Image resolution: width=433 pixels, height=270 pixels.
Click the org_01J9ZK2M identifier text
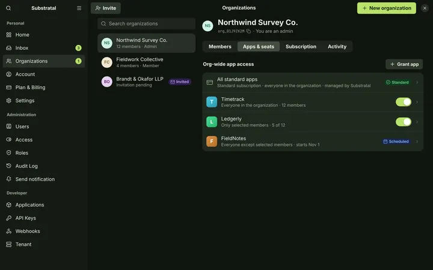[231, 31]
